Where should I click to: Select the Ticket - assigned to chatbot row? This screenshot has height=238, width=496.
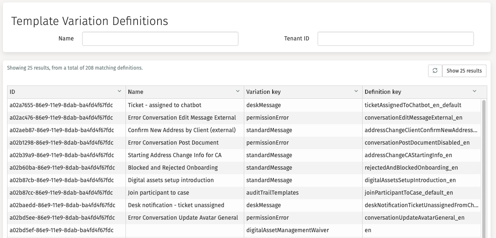click(x=165, y=105)
